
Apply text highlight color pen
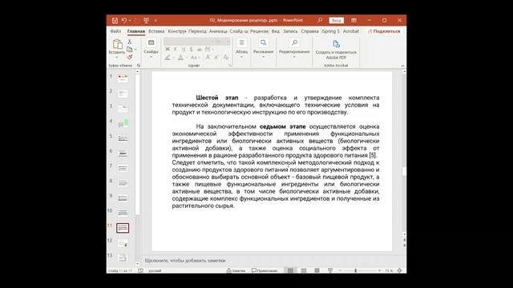(x=168, y=58)
